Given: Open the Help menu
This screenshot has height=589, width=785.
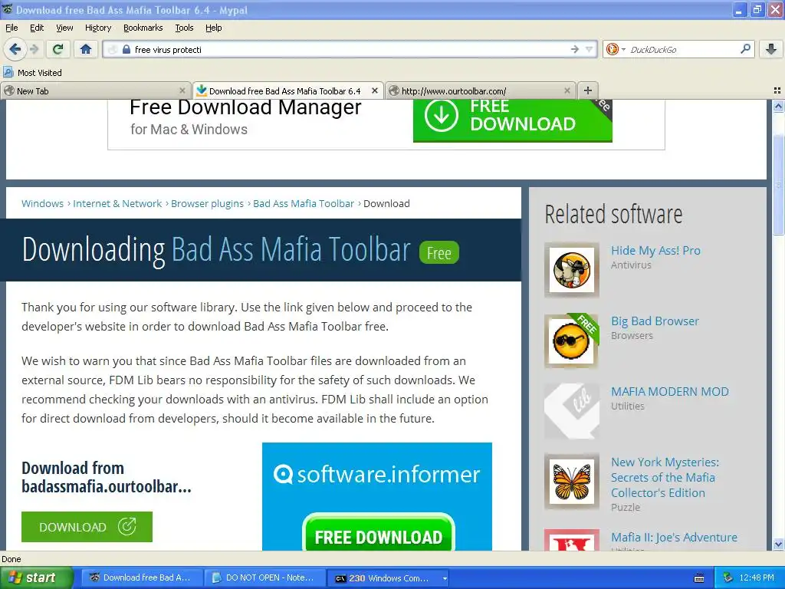Looking at the screenshot, I should click(x=213, y=28).
